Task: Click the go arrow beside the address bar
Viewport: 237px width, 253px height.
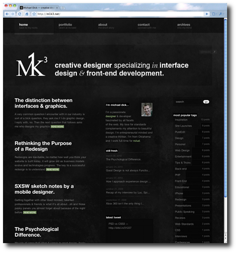Action: (x=207, y=14)
